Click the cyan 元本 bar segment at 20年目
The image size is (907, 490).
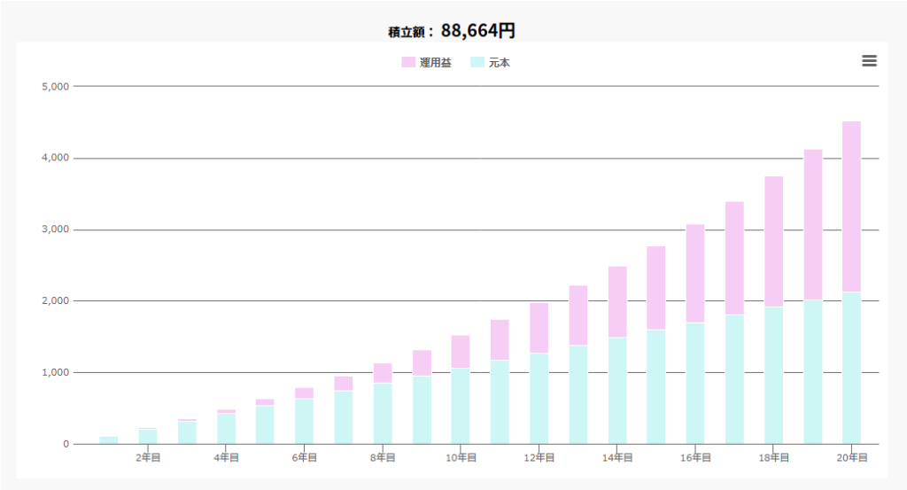click(x=851, y=368)
